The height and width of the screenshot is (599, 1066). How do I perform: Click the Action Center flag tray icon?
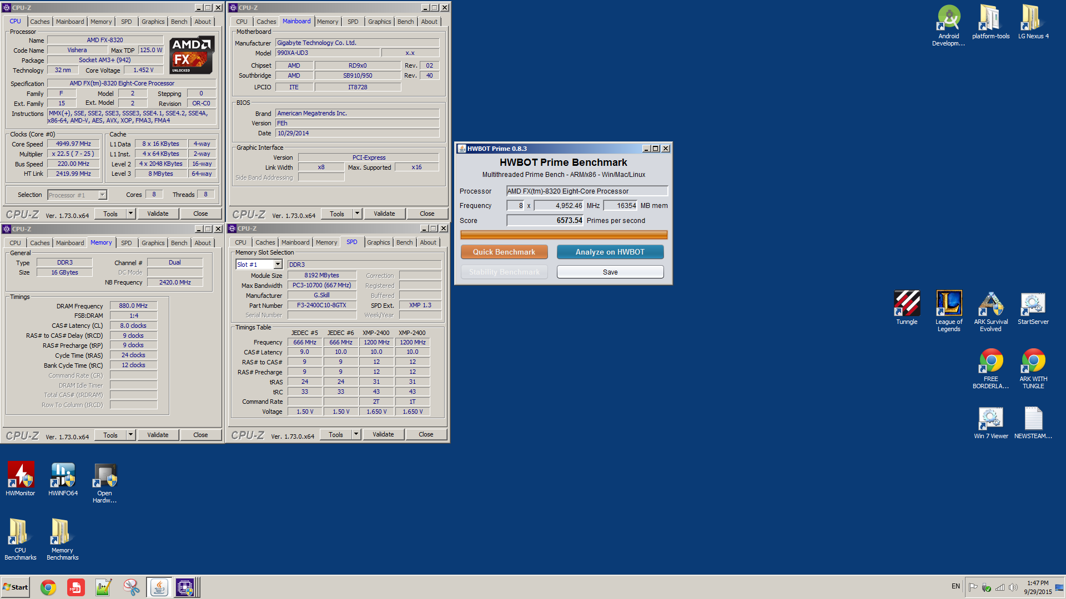(x=973, y=587)
